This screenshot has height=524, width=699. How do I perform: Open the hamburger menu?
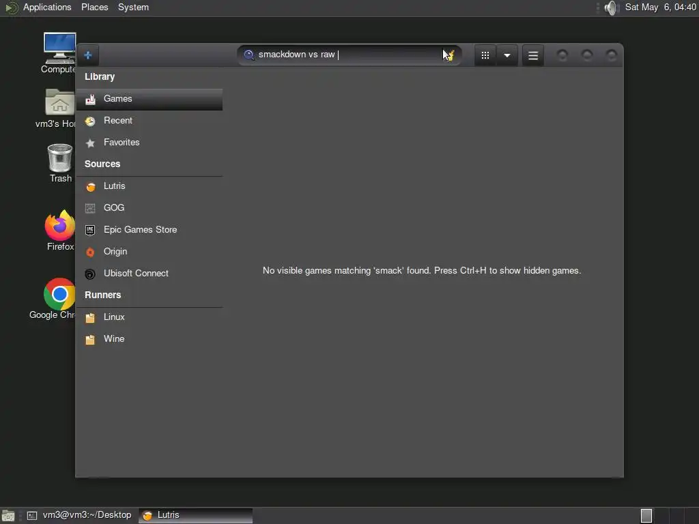pos(532,55)
